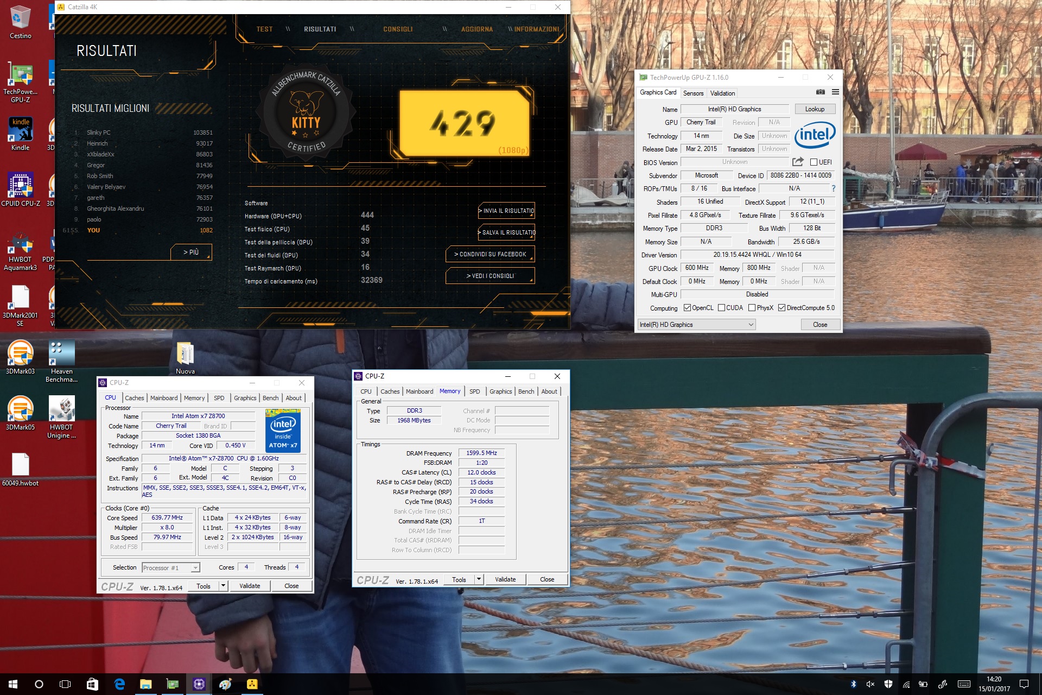Click the GPU-Z screenshot camera icon
The image size is (1042, 695).
[821, 92]
